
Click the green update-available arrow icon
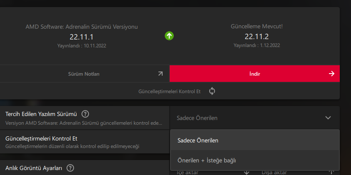169,36
